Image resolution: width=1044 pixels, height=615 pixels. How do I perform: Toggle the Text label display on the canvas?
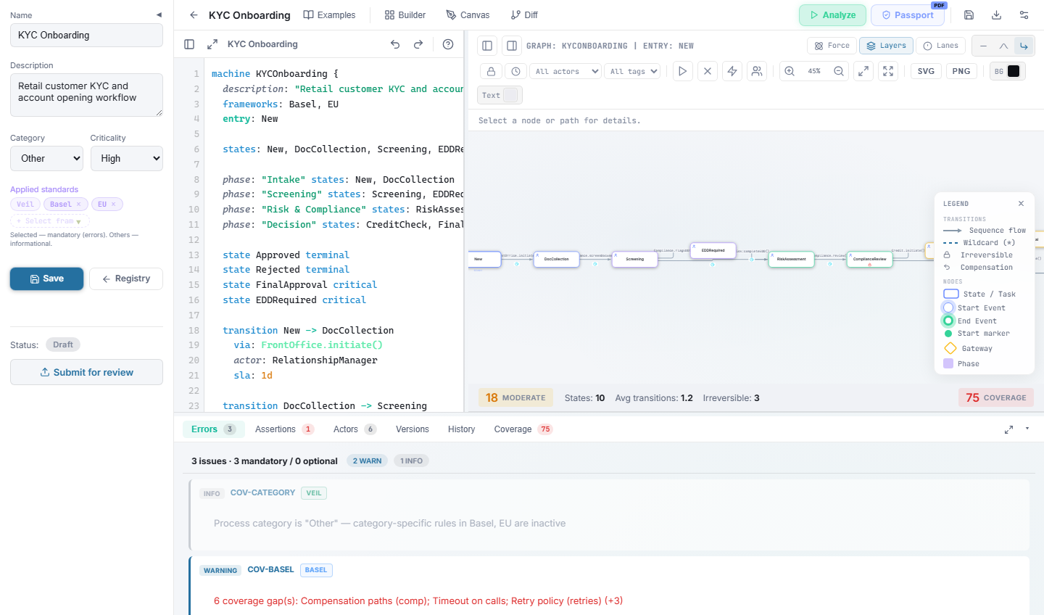click(x=498, y=94)
